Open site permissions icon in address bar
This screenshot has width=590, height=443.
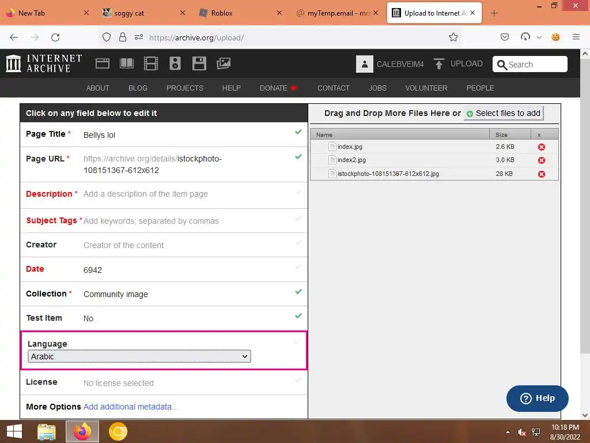[139, 37]
